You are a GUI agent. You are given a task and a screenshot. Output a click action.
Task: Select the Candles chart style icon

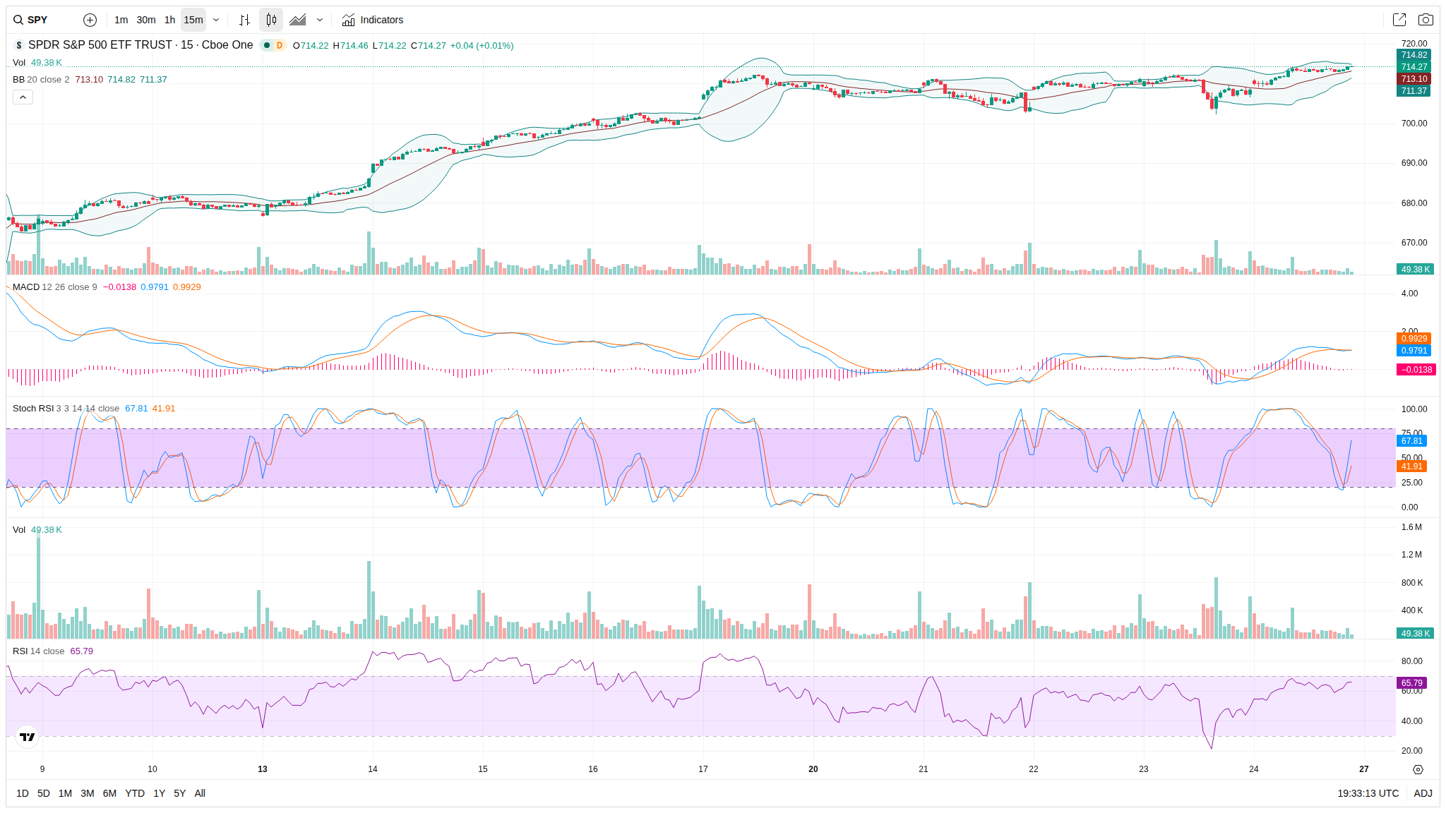point(271,20)
